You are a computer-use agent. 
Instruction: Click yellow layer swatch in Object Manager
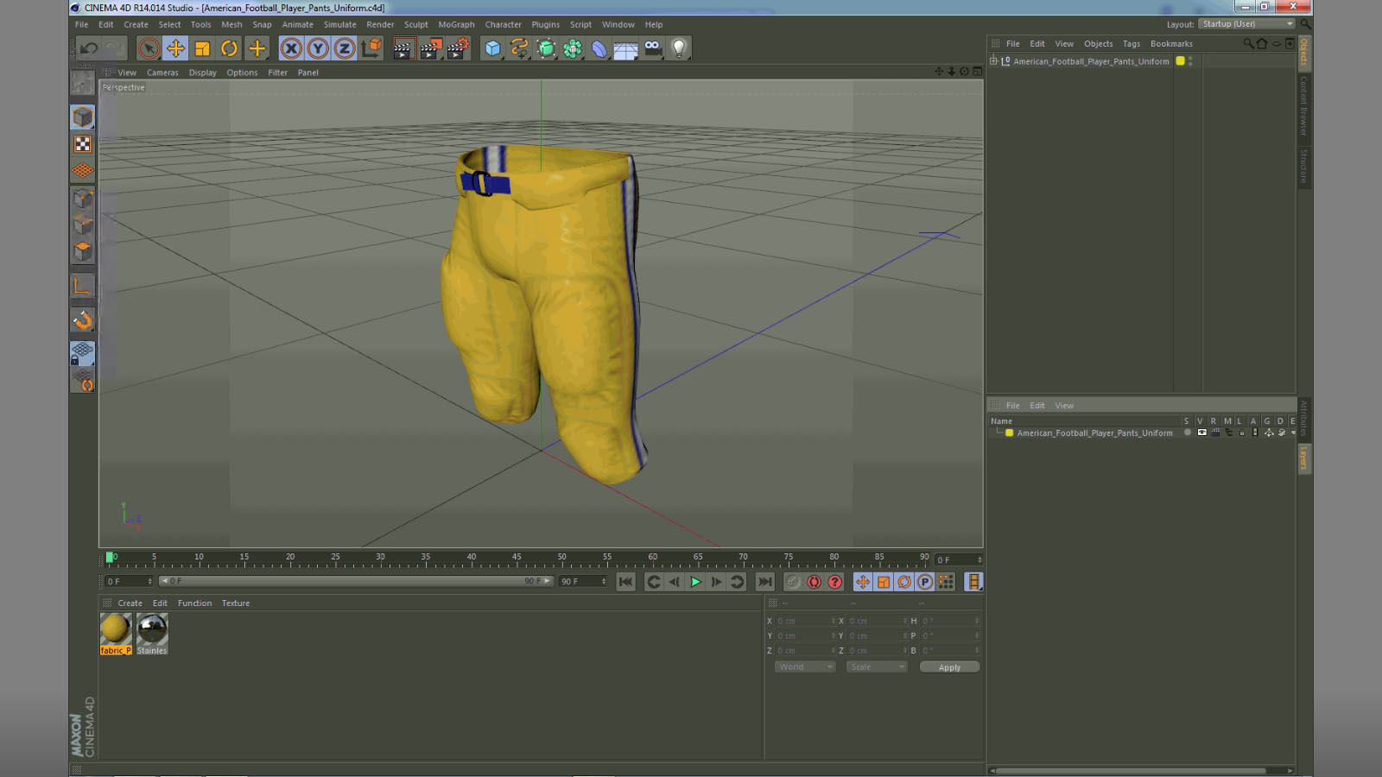1180,61
